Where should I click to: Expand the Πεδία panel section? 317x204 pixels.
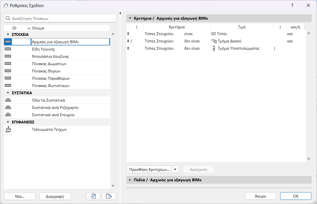[x=130, y=180]
